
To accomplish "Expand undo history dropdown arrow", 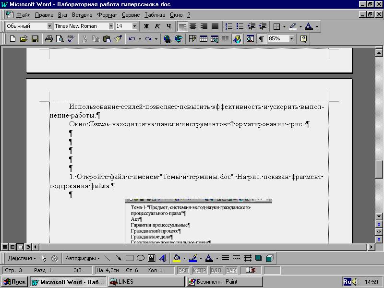I will click(140, 39).
